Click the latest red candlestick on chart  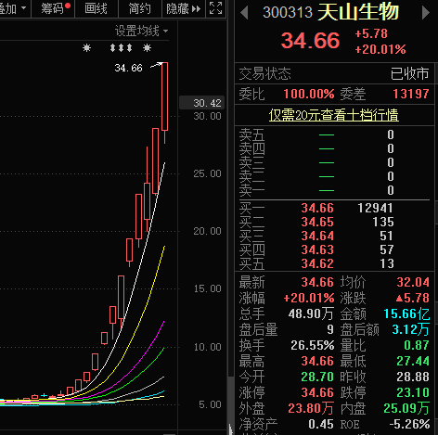165,96
